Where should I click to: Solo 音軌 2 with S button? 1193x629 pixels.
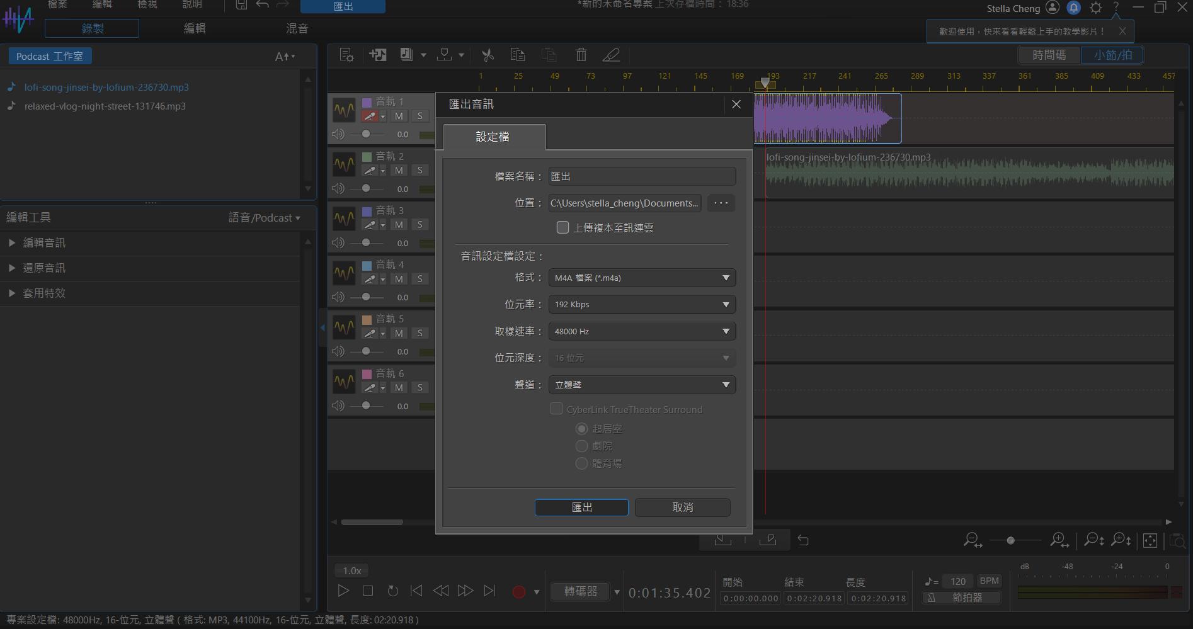[x=420, y=170]
